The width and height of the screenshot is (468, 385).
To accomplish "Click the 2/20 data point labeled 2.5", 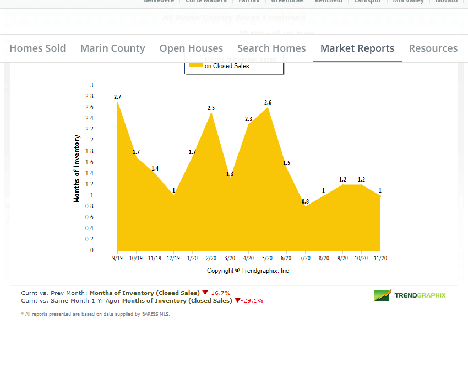I will coord(211,113).
